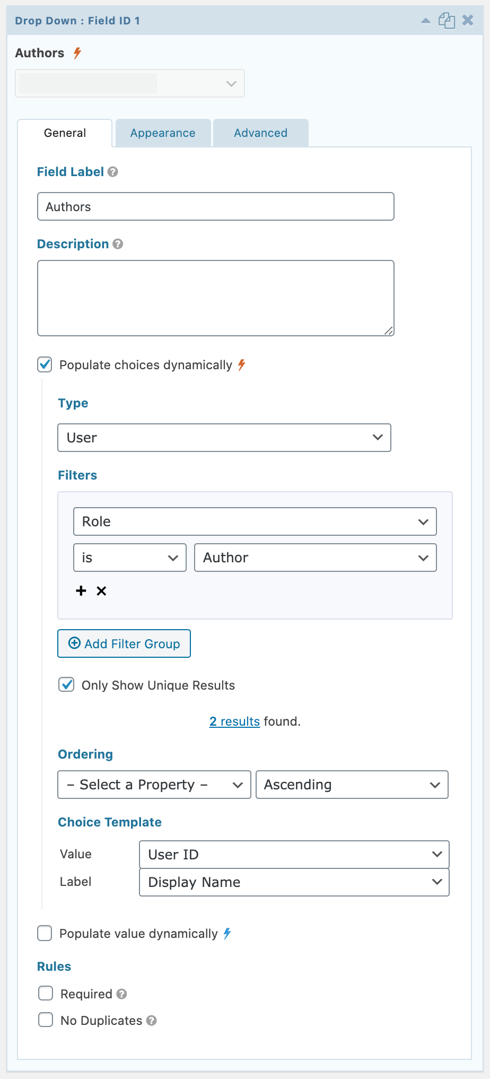This screenshot has width=490, height=1079.
Task: Open the Ascending order dropdown
Action: click(352, 785)
